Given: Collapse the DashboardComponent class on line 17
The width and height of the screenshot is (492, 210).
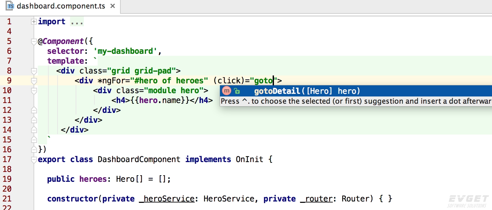Looking at the screenshot, I should [34, 159].
